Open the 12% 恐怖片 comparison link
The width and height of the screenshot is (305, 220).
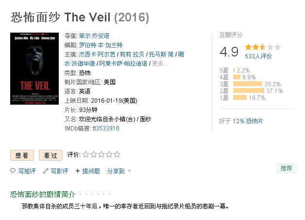(248, 121)
